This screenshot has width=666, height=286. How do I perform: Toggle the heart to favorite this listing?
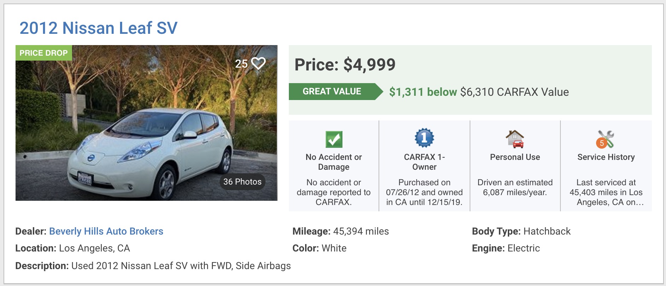pyautogui.click(x=258, y=64)
